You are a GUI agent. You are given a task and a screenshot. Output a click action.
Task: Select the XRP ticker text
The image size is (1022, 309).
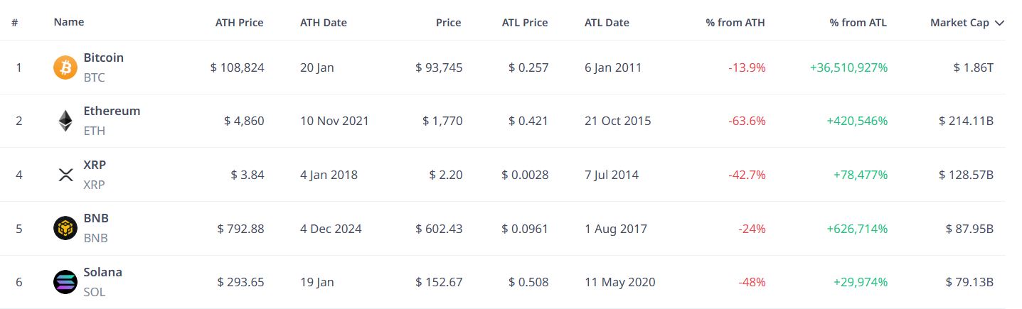coord(94,185)
